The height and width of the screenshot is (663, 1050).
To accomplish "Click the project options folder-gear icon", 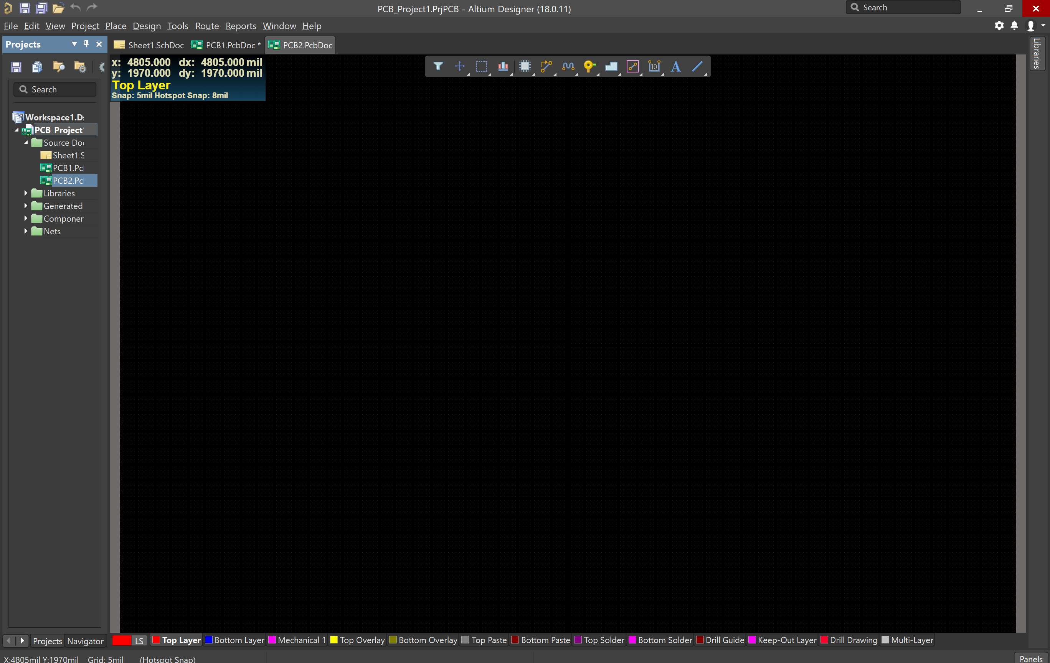I will pos(80,67).
